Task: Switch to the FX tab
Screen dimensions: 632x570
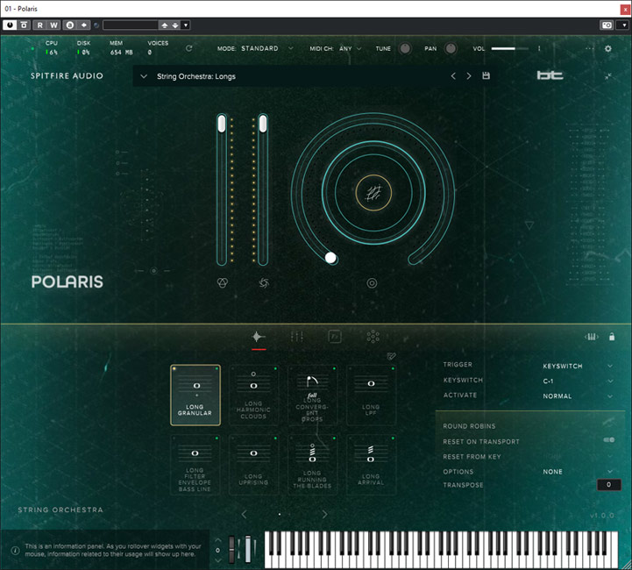Action: [x=334, y=337]
